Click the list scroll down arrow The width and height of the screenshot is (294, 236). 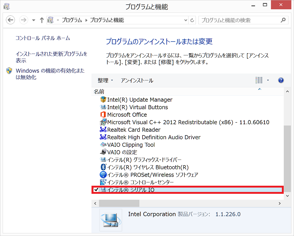click(287, 196)
